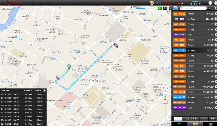Image resolution: width=217 pixels, height=126 pixels.
Task: Click the red alert counter badge
Action: point(152,3)
